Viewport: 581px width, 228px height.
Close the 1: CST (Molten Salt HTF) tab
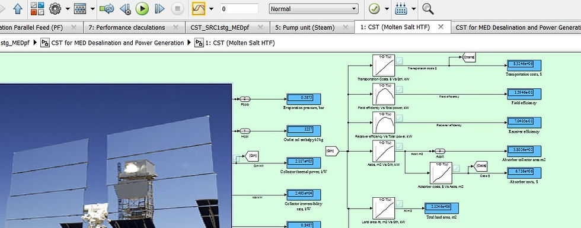(440, 27)
